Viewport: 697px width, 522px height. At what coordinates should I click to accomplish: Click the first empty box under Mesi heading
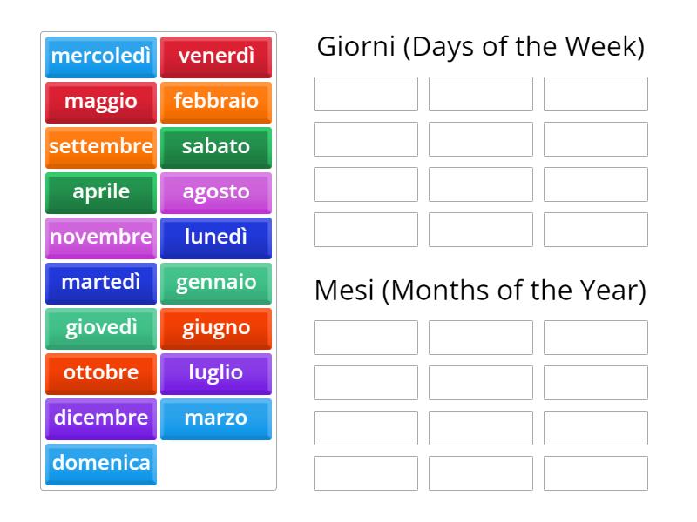click(x=365, y=337)
